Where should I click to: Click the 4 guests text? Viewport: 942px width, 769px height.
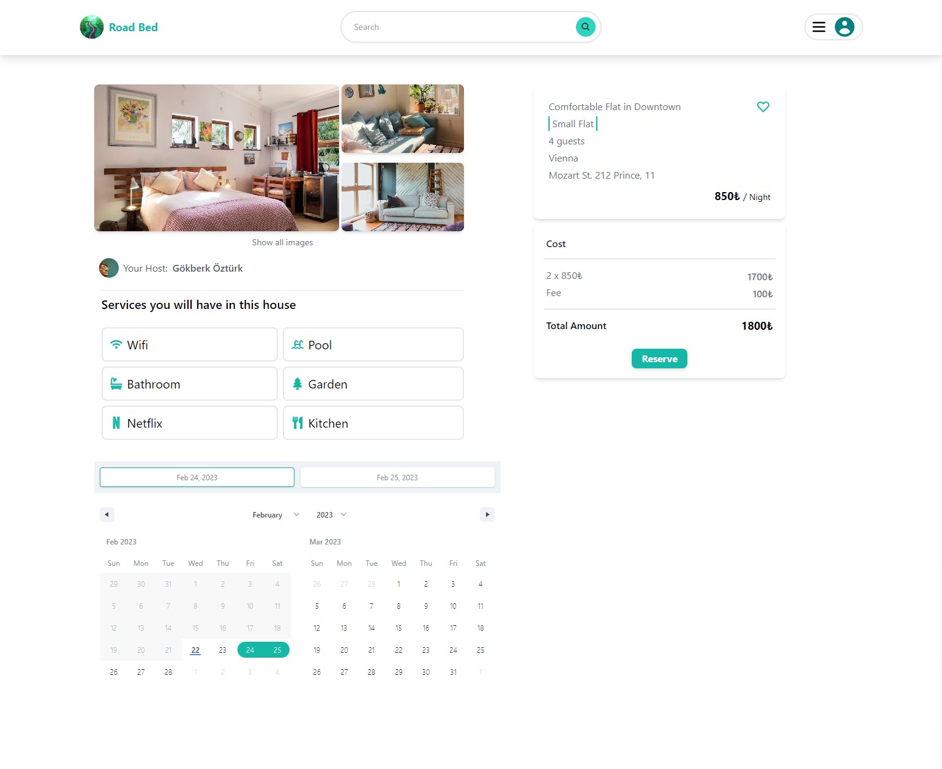566,141
